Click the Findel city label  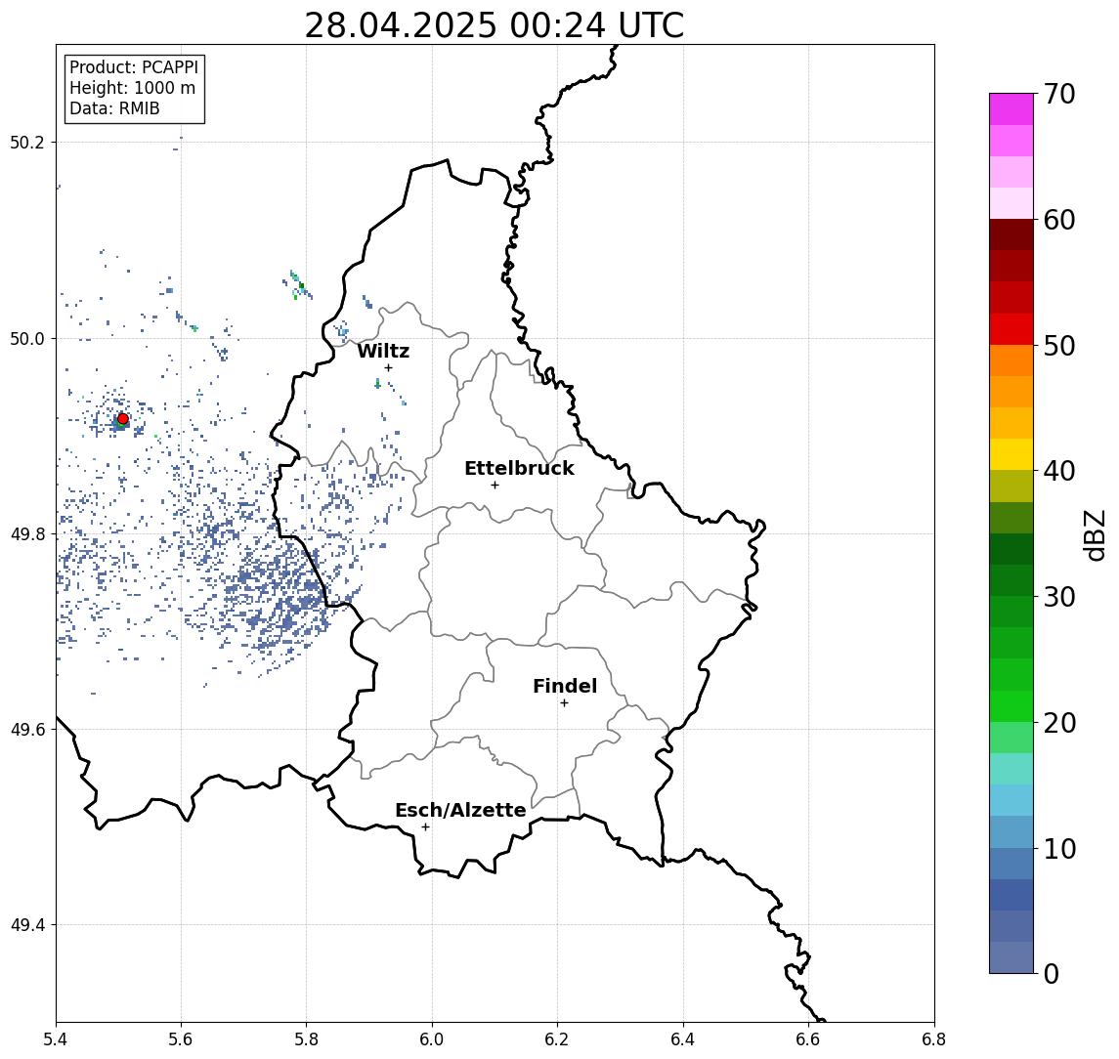coord(565,686)
